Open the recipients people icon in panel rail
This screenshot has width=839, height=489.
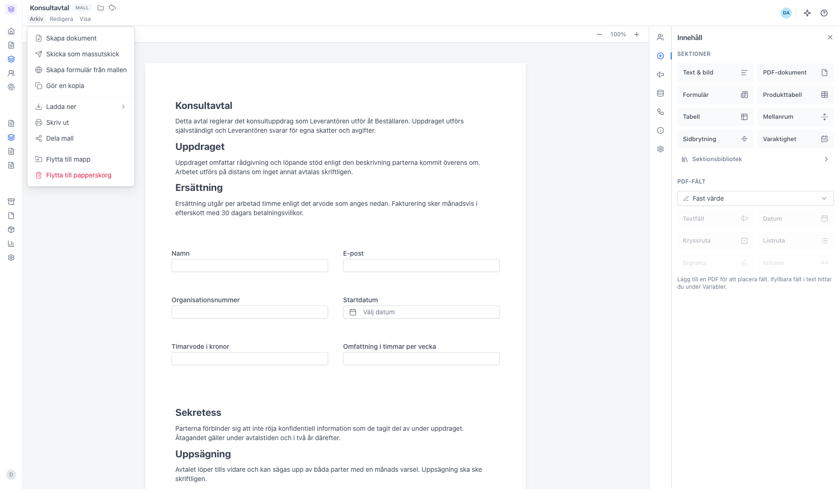pos(660,37)
